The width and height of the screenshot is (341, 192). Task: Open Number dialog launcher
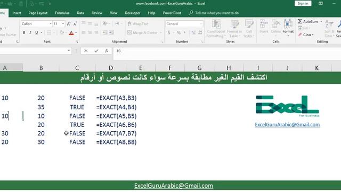(x=202, y=42)
